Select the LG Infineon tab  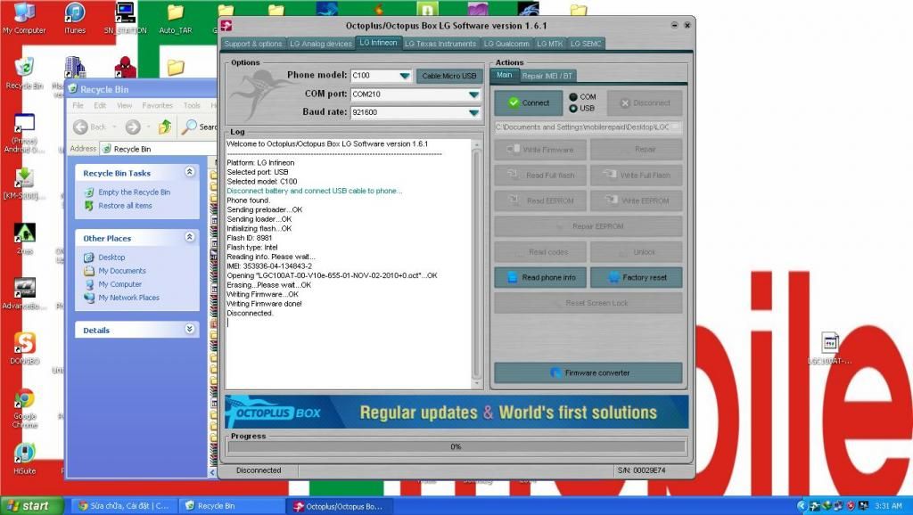pos(378,43)
